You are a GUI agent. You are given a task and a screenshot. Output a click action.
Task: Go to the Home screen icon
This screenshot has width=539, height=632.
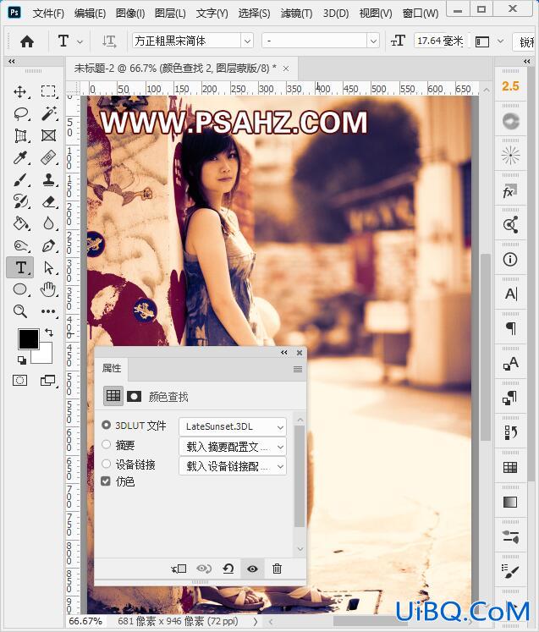point(27,41)
